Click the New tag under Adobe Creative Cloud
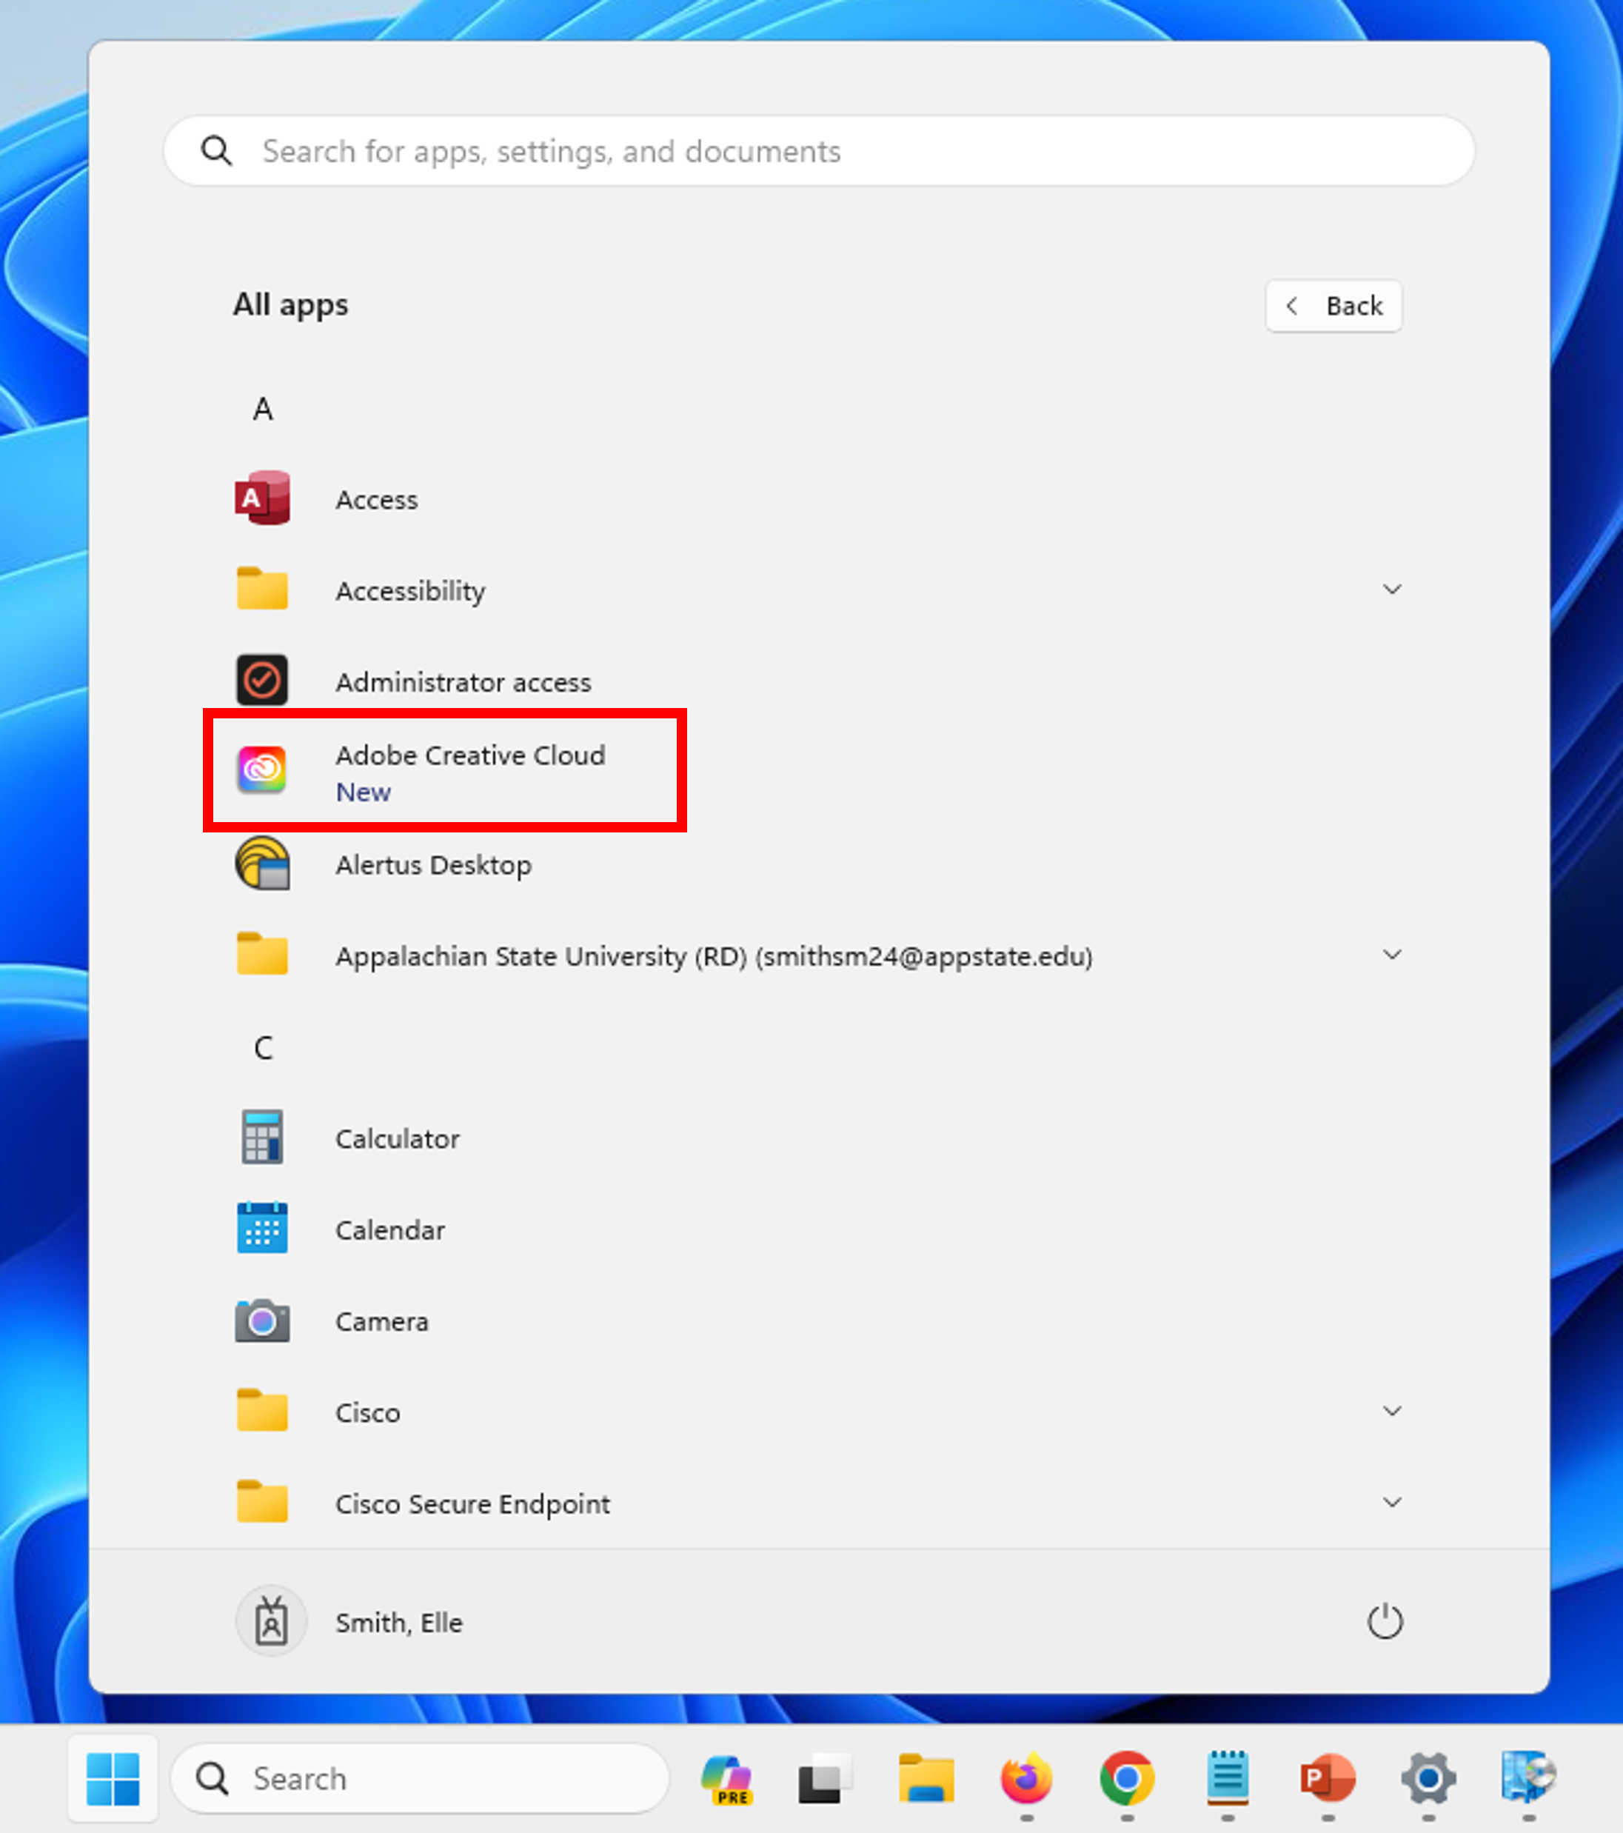The height and width of the screenshot is (1833, 1623). [363, 792]
